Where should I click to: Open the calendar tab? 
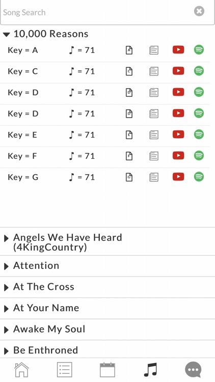click(x=107, y=370)
